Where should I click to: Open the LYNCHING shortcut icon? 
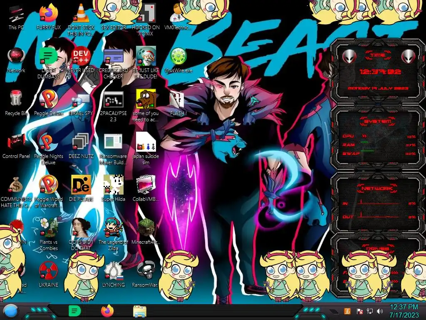tap(113, 270)
